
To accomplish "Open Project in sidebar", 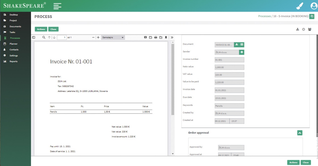I will point(13,20).
